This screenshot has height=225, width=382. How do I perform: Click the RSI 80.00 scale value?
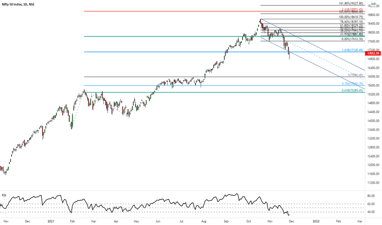pos(371,196)
